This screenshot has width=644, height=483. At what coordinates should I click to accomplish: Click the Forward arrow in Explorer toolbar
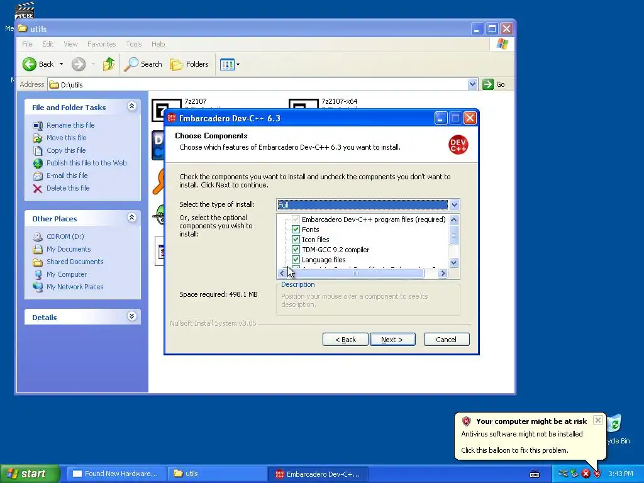(79, 64)
